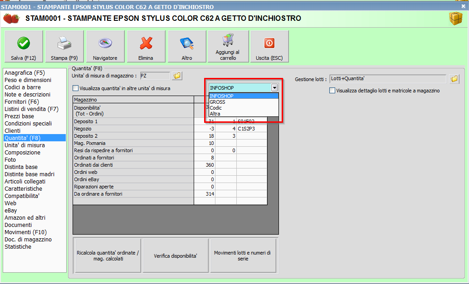Choose Altra from the dropdown list
469x284 pixels.
click(x=244, y=114)
